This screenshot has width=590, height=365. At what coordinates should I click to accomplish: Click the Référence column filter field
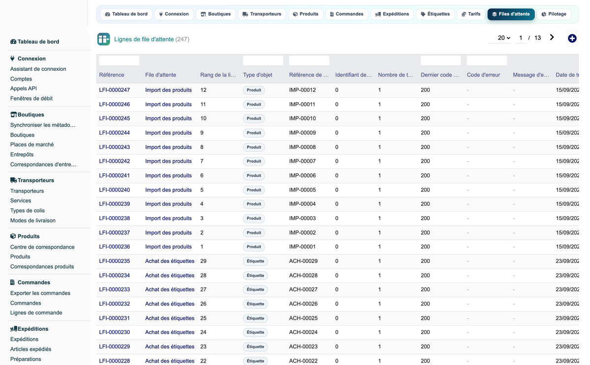(x=119, y=60)
